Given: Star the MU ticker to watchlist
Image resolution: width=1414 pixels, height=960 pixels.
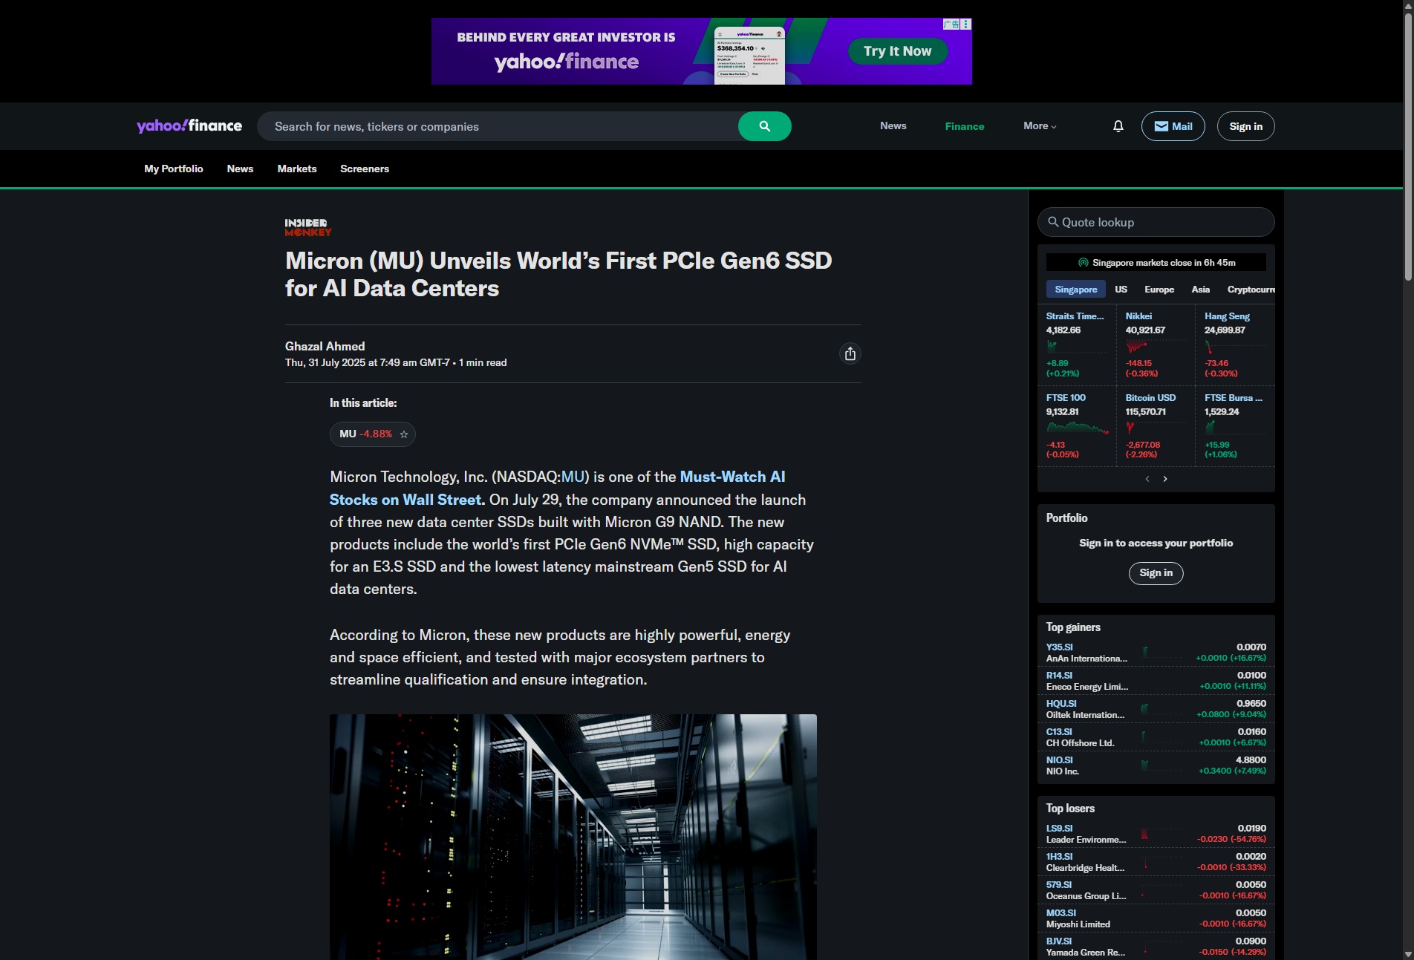Looking at the screenshot, I should pos(404,434).
